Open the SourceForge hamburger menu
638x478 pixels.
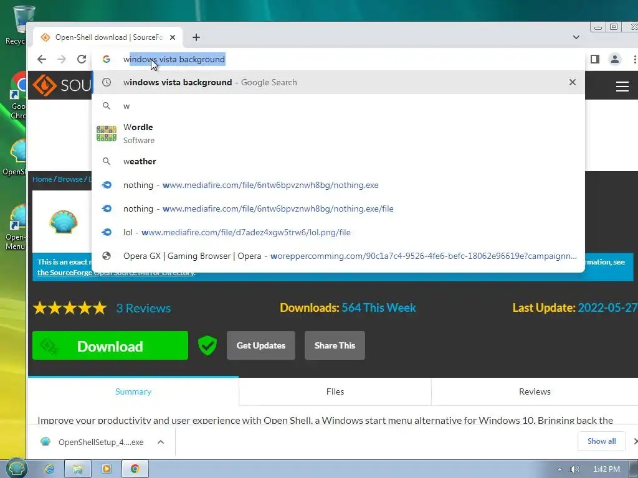pos(622,86)
